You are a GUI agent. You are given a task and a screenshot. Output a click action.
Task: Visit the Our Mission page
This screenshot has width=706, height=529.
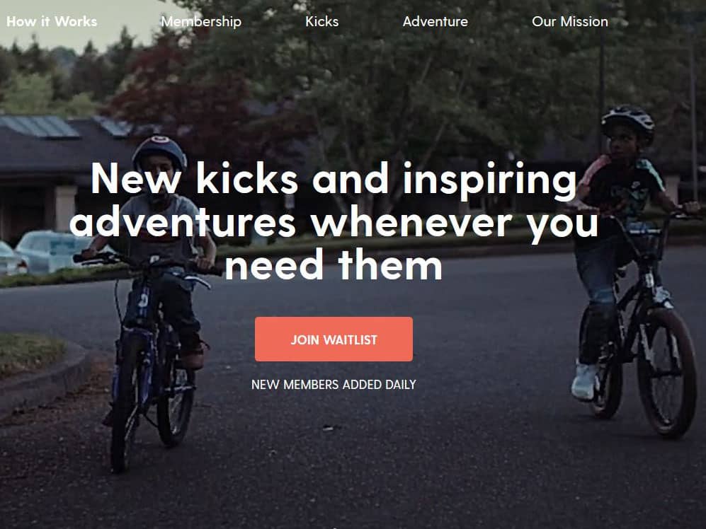pyautogui.click(x=569, y=21)
